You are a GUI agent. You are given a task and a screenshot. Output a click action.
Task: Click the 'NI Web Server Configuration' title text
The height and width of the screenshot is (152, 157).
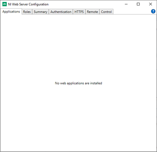point(28,4)
